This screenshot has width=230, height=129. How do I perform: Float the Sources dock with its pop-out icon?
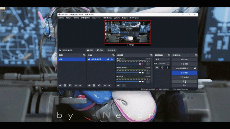coord(114,55)
